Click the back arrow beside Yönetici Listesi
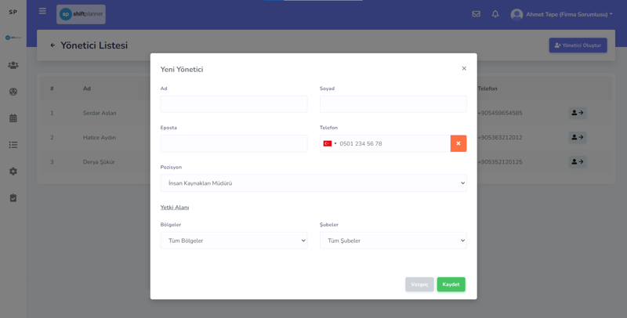This screenshot has width=627, height=318. [x=53, y=45]
